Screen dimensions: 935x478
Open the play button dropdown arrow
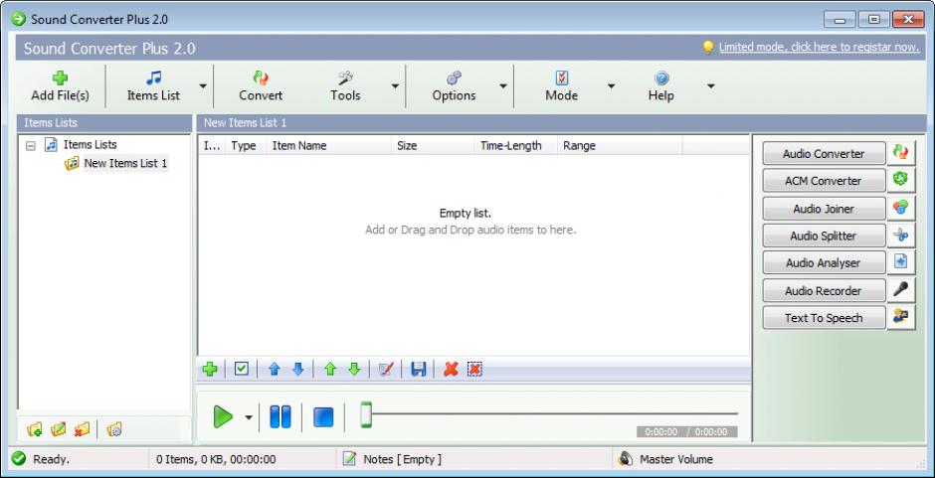pos(249,417)
